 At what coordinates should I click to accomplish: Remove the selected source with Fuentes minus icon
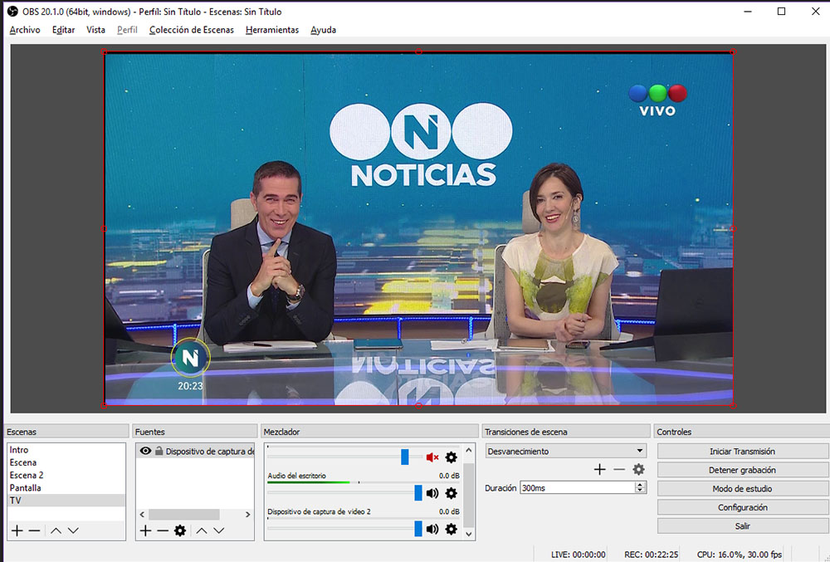tap(163, 530)
